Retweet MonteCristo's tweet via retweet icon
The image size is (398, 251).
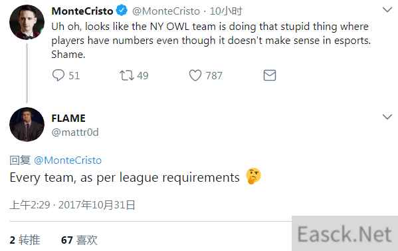126,75
